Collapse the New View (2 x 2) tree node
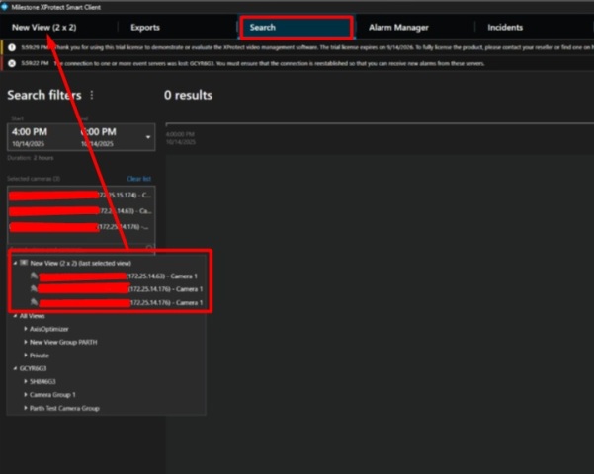594x474 pixels. (15, 264)
